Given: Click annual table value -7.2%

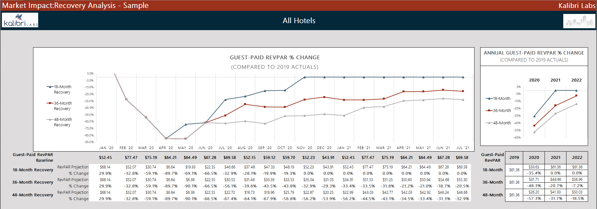Looking at the screenshot, I should click(577, 186).
